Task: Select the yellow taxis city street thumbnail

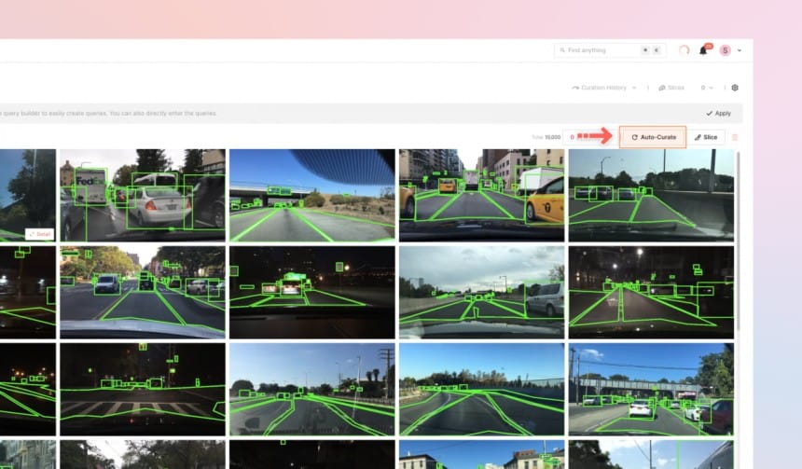Action: [x=482, y=196]
